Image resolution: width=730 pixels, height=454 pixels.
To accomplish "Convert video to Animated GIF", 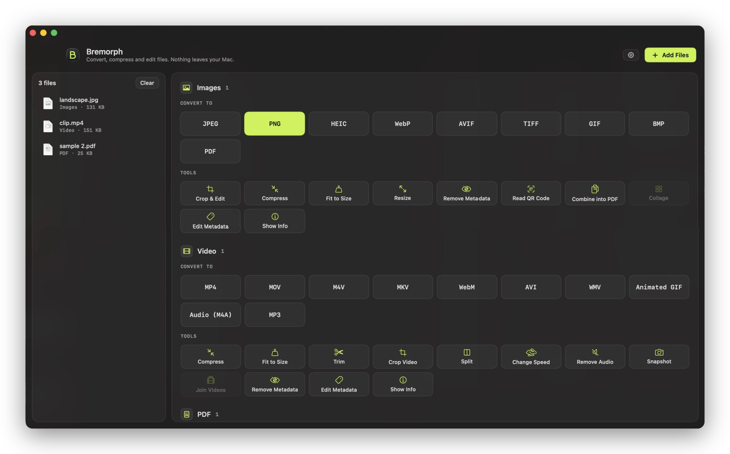I will (x=659, y=287).
